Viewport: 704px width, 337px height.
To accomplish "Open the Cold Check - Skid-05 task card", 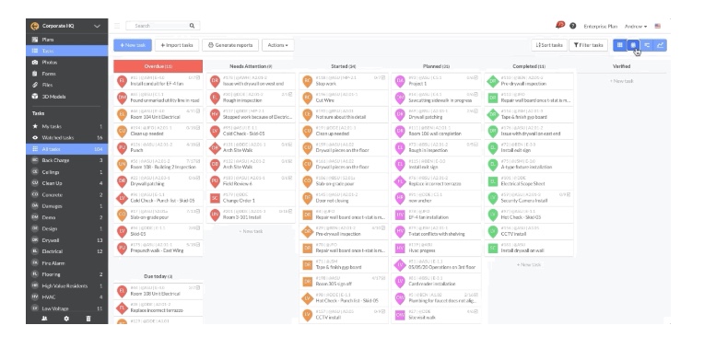I will click(251, 131).
